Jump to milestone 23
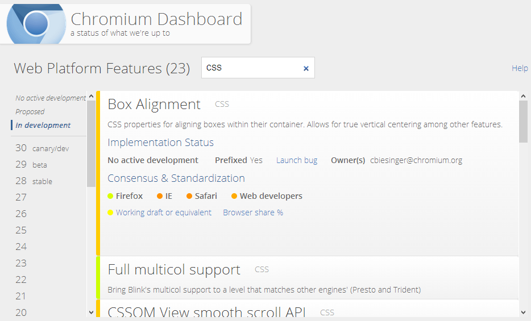Image resolution: width=531 pixels, height=321 pixels. coord(20,263)
